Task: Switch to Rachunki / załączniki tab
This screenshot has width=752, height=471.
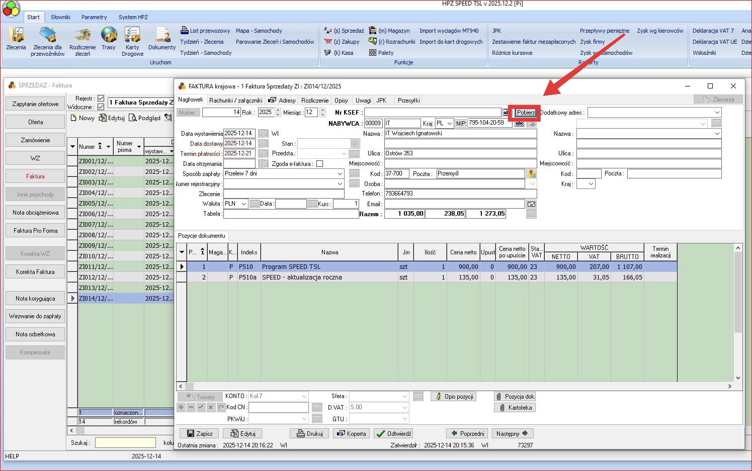Action: coord(235,100)
